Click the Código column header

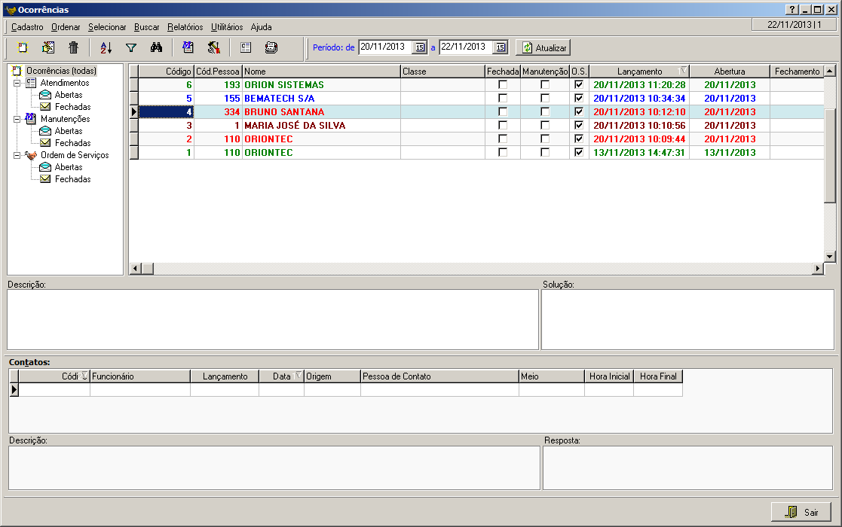click(167, 72)
